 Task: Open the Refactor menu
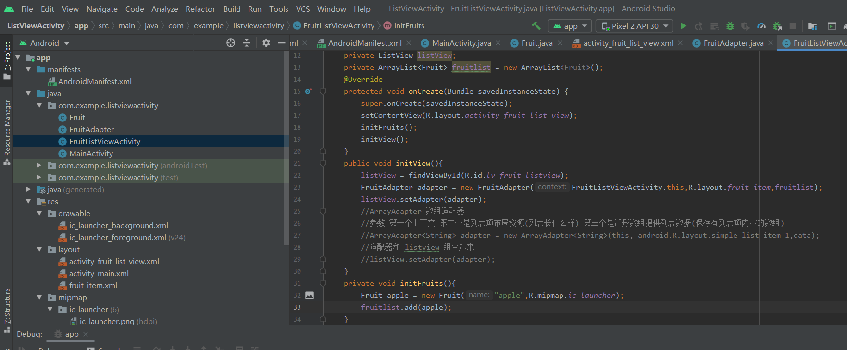click(200, 9)
